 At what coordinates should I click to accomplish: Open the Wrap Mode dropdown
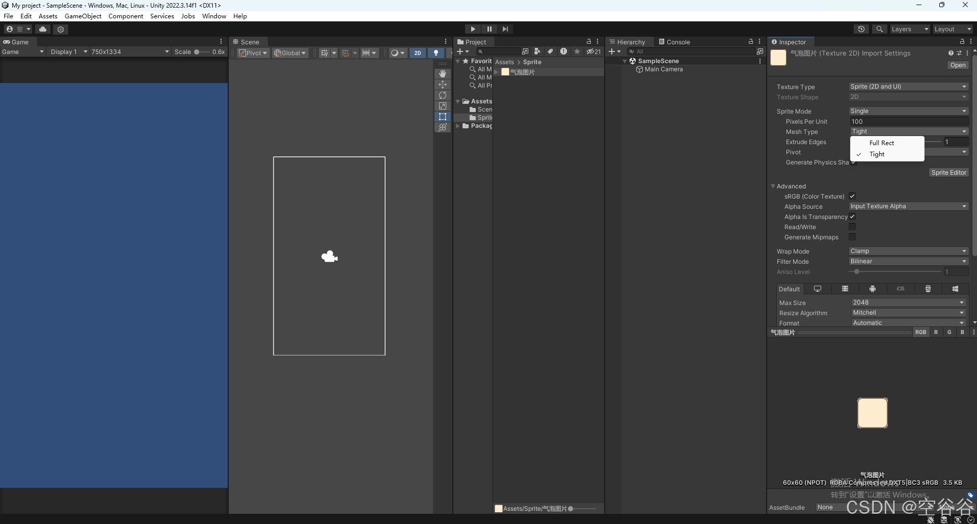pos(908,251)
